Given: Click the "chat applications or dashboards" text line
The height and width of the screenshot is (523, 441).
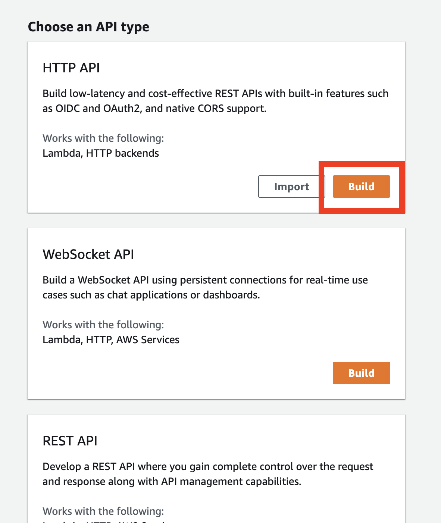Looking at the screenshot, I should click(151, 295).
